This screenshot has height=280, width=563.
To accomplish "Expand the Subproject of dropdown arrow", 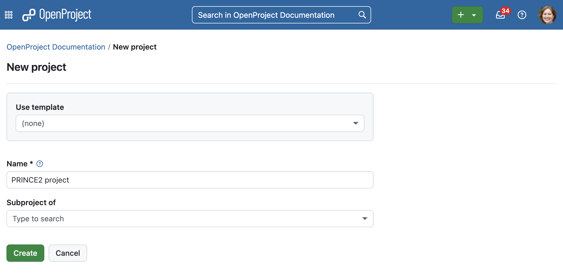I will point(365,219).
